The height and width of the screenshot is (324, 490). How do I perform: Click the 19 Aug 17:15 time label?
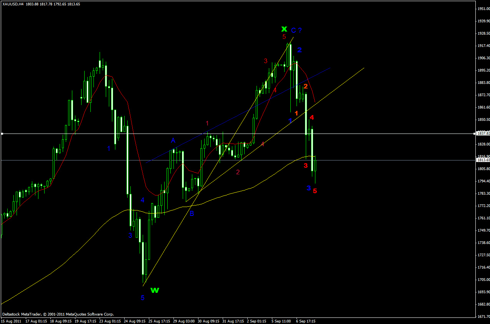tap(85, 321)
